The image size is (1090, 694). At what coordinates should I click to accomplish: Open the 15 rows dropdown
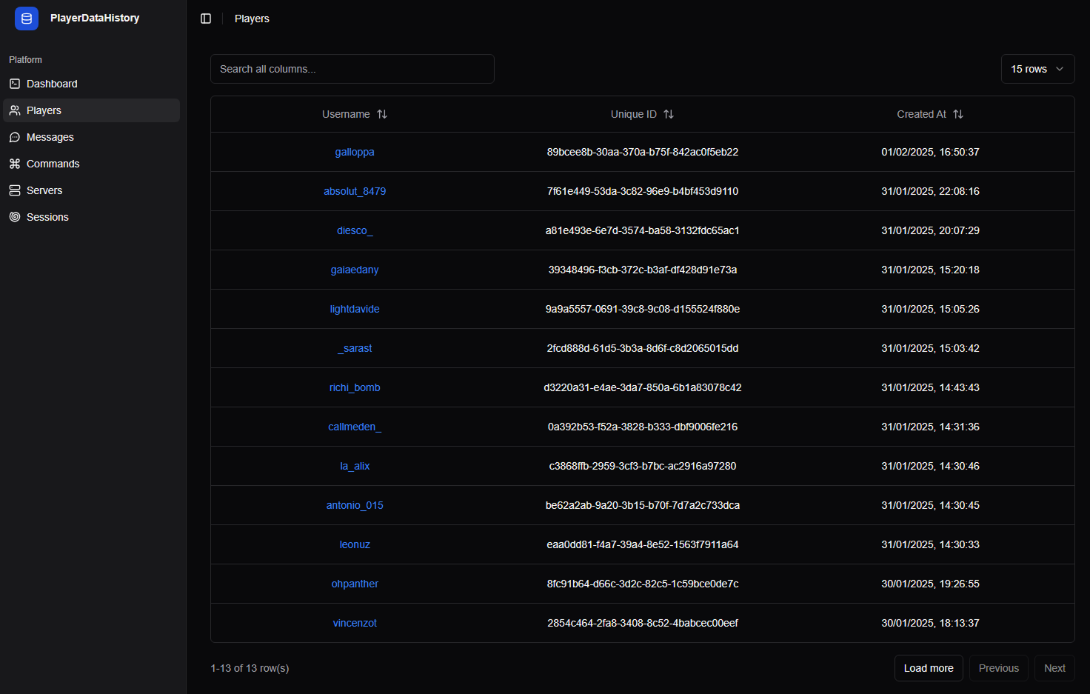(x=1037, y=69)
